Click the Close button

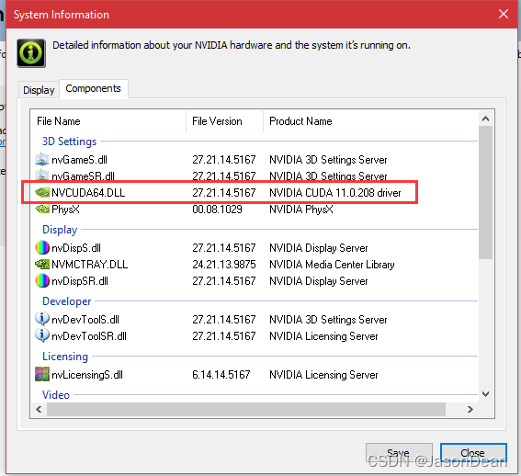pos(473,453)
